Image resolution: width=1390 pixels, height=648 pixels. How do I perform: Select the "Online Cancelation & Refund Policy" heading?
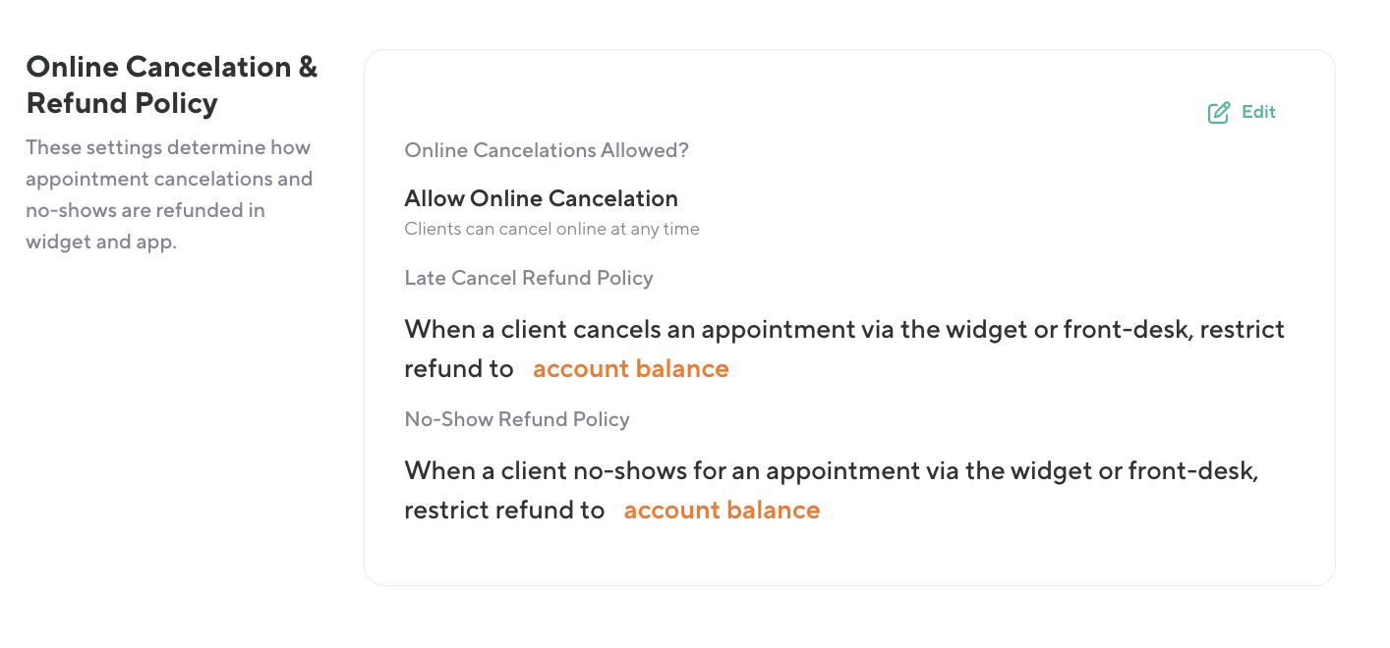(x=171, y=85)
